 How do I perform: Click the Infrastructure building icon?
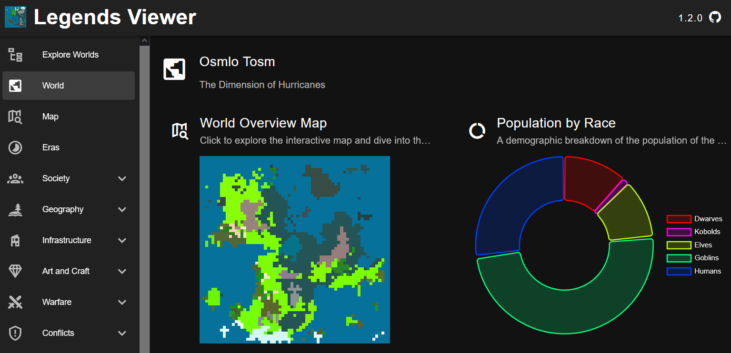pos(15,240)
